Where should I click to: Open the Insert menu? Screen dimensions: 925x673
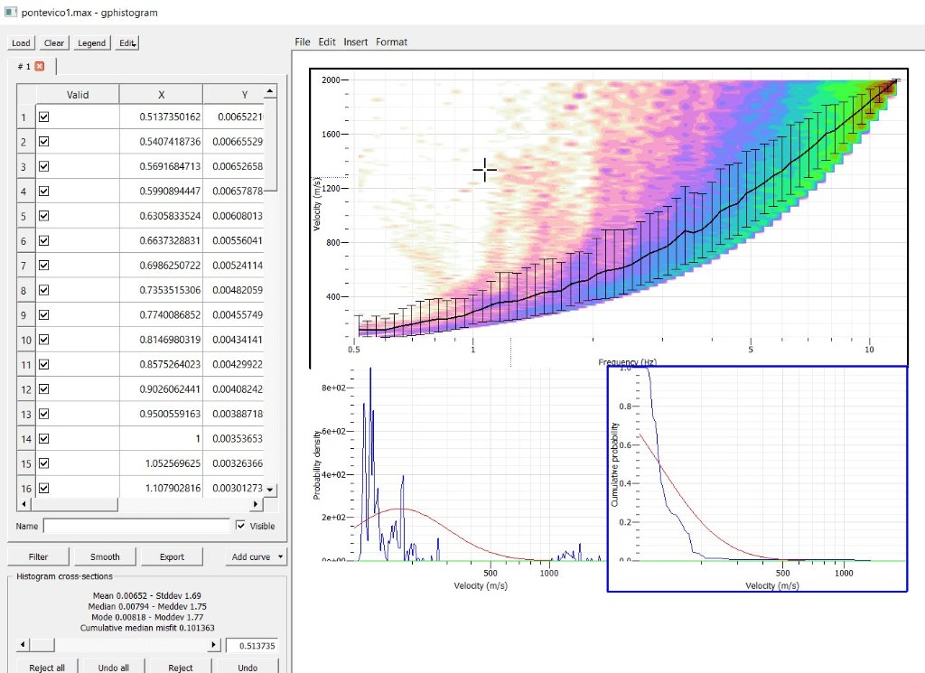[355, 42]
